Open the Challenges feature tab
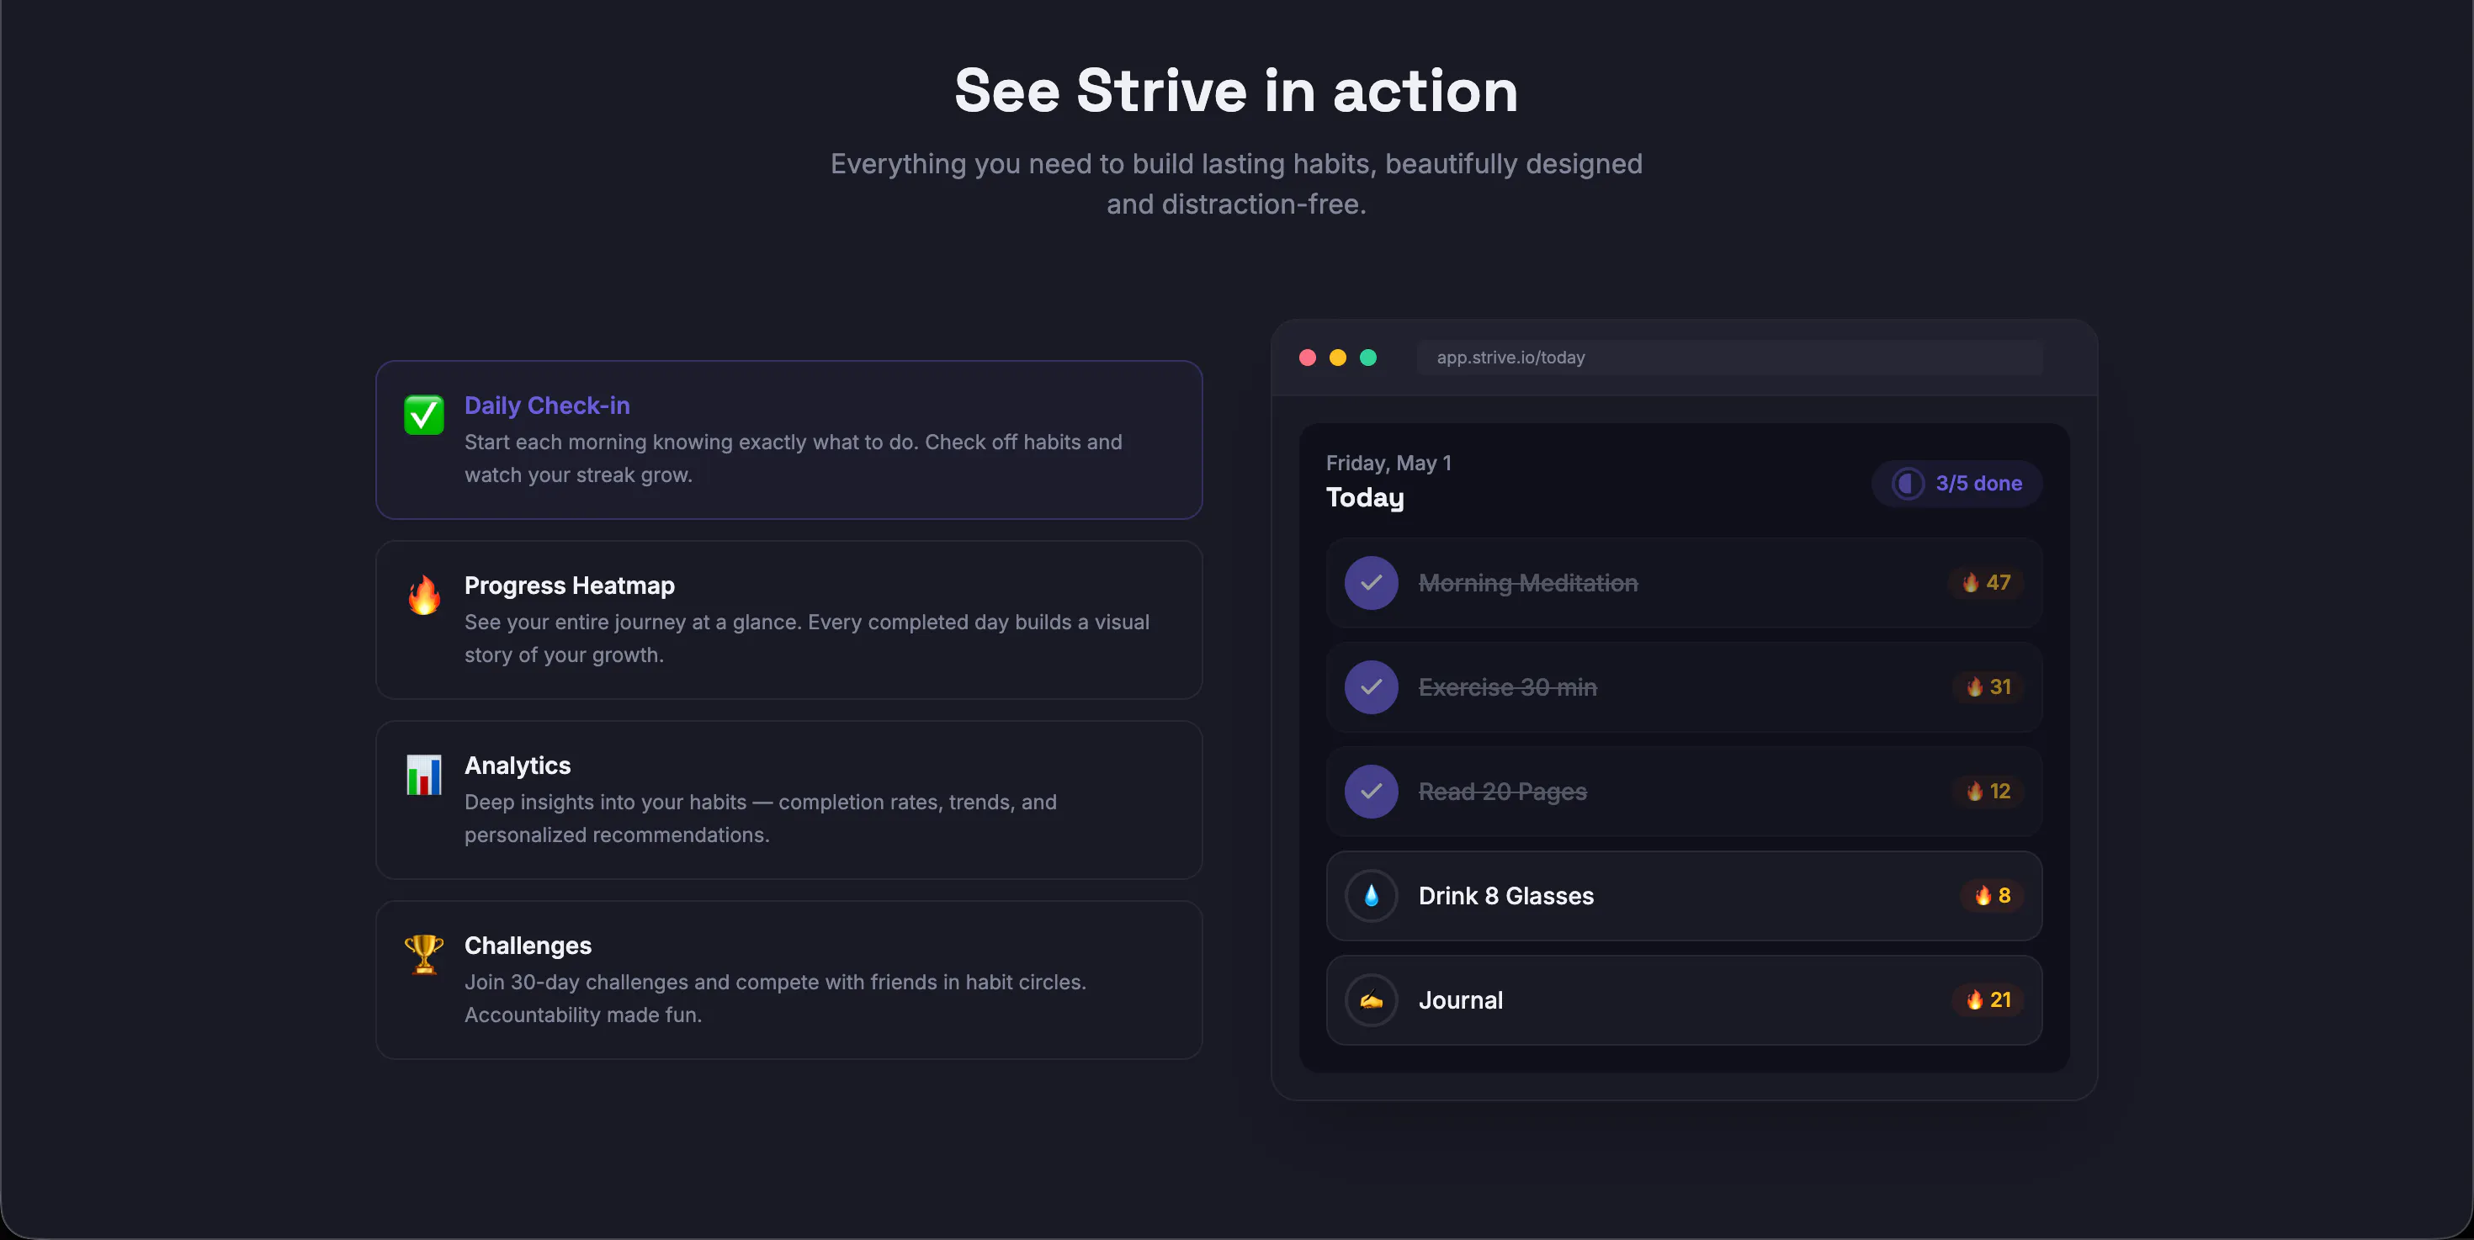The width and height of the screenshot is (2474, 1240). coord(789,980)
